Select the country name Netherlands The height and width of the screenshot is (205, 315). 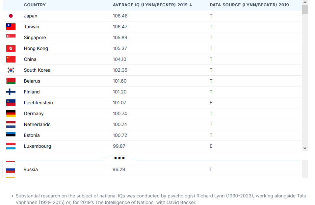pos(37,124)
